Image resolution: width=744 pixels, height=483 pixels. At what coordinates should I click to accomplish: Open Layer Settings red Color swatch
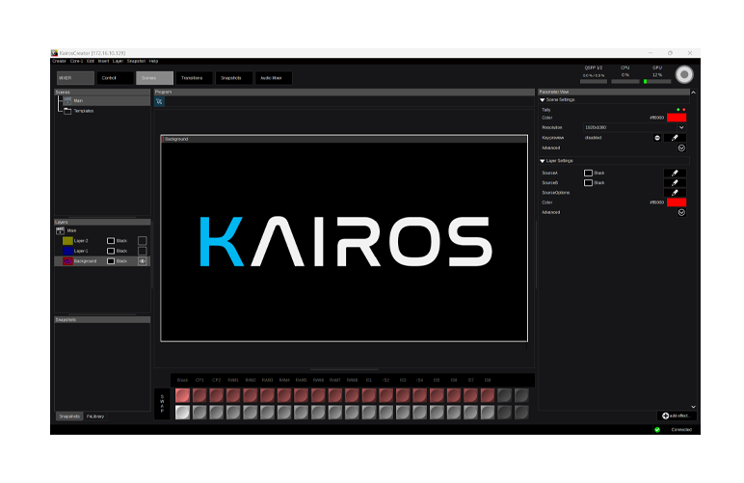[677, 202]
